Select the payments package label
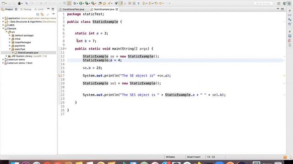293x164 pixels. pyautogui.click(x=20, y=46)
